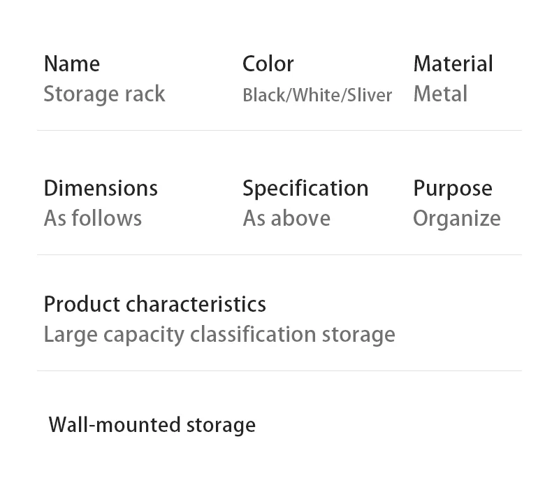Select the Metal material value
The image size is (552, 490).
[x=440, y=94]
